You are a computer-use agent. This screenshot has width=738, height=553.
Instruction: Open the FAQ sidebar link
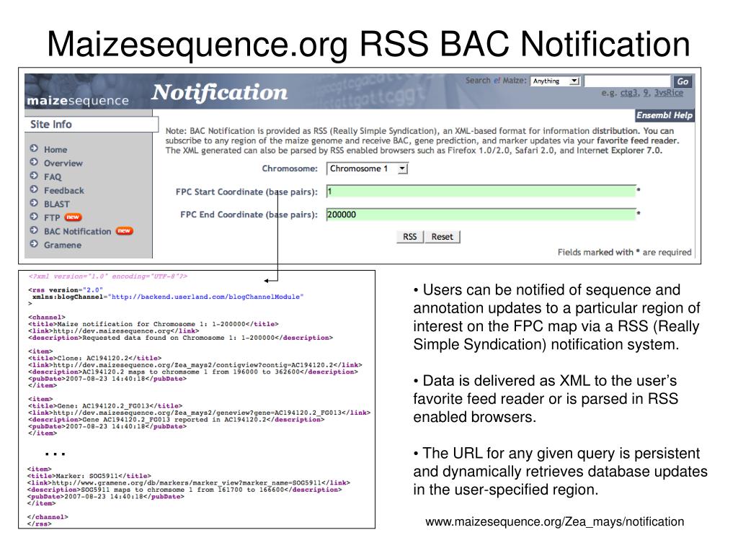pyautogui.click(x=53, y=177)
